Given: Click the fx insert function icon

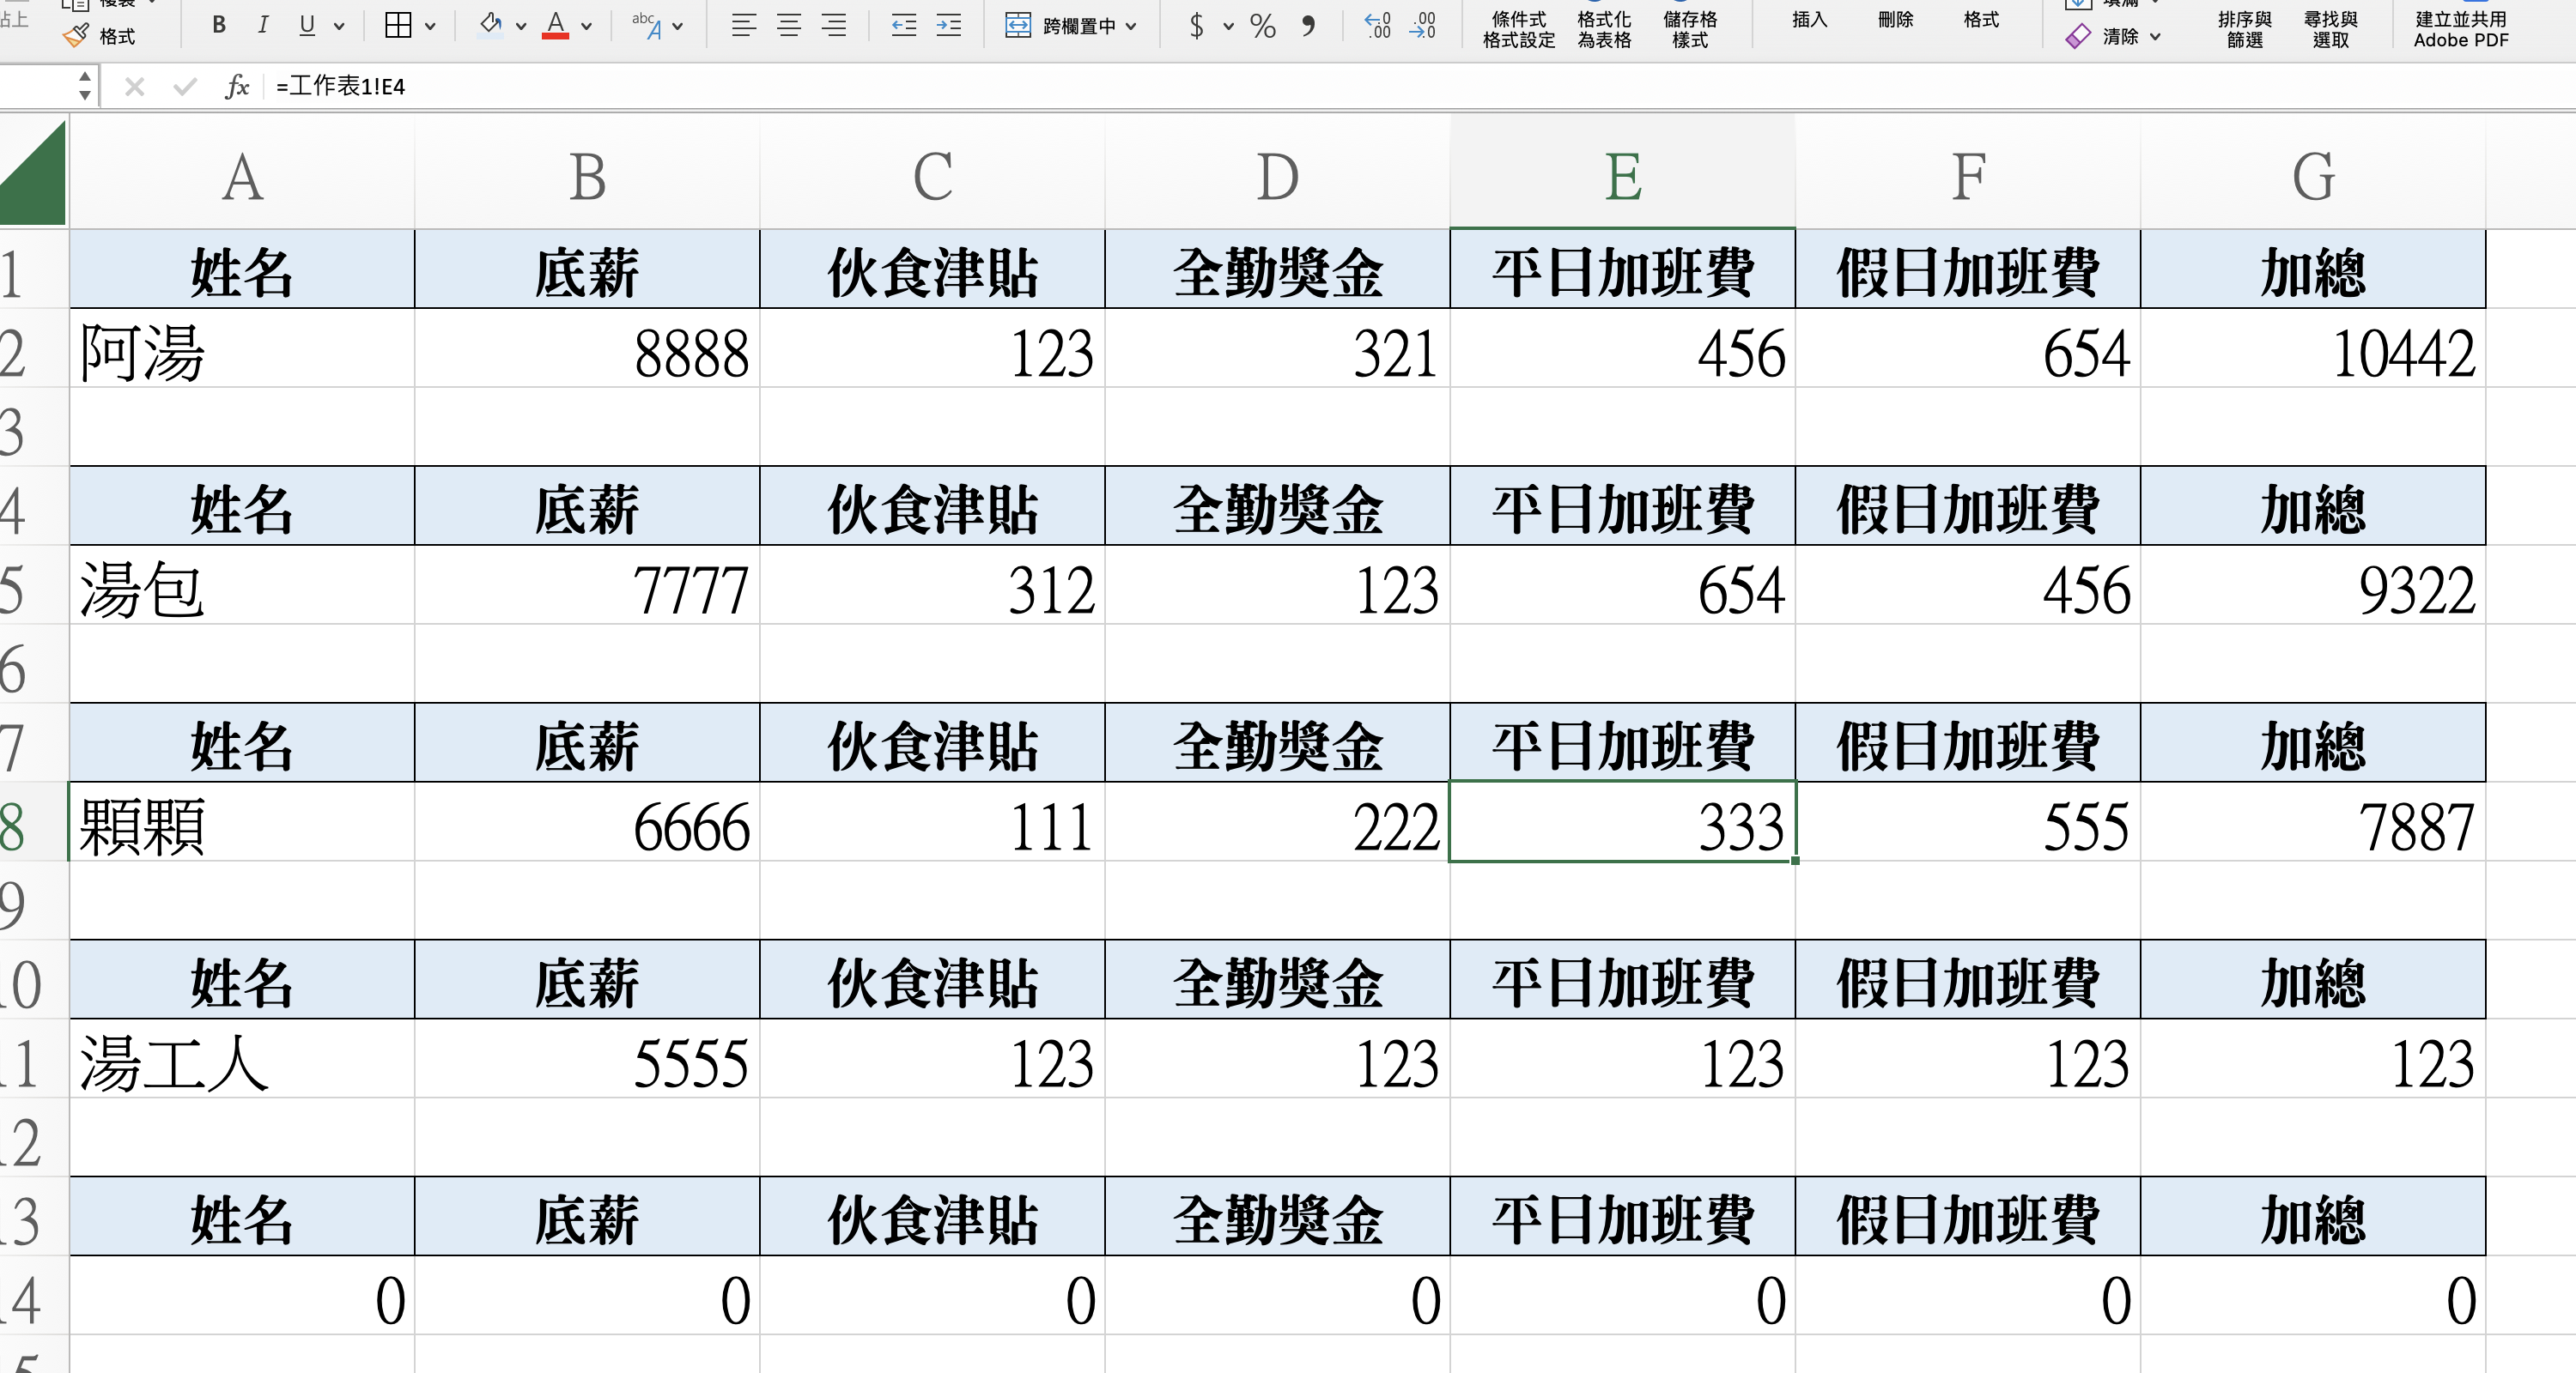Looking at the screenshot, I should (x=237, y=87).
